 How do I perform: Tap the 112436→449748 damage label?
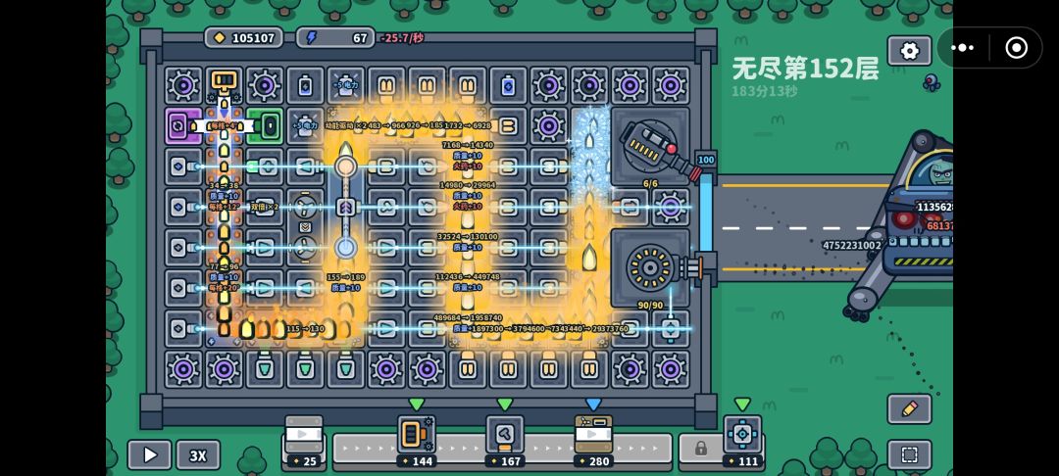pos(468,276)
